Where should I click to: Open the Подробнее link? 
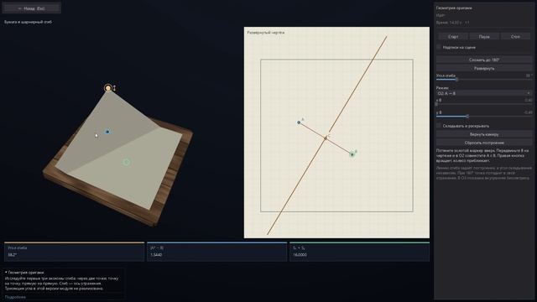pyautogui.click(x=15, y=297)
